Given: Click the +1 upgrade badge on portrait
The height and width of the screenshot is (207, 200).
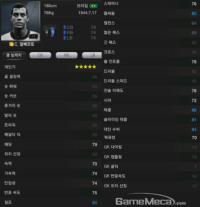Looking at the screenshot, I should [x=33, y=36].
